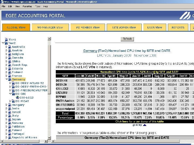Viewport: 194px width, 145px height.
Task: Follow the Germany link in the heading
Action: point(90,51)
